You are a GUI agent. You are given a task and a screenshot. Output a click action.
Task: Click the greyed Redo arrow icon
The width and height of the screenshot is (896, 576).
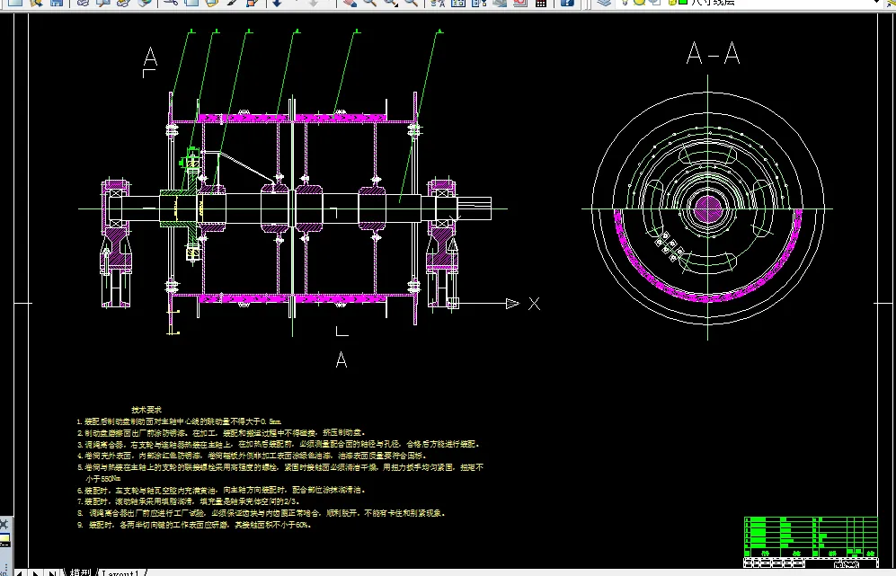[x=313, y=3]
